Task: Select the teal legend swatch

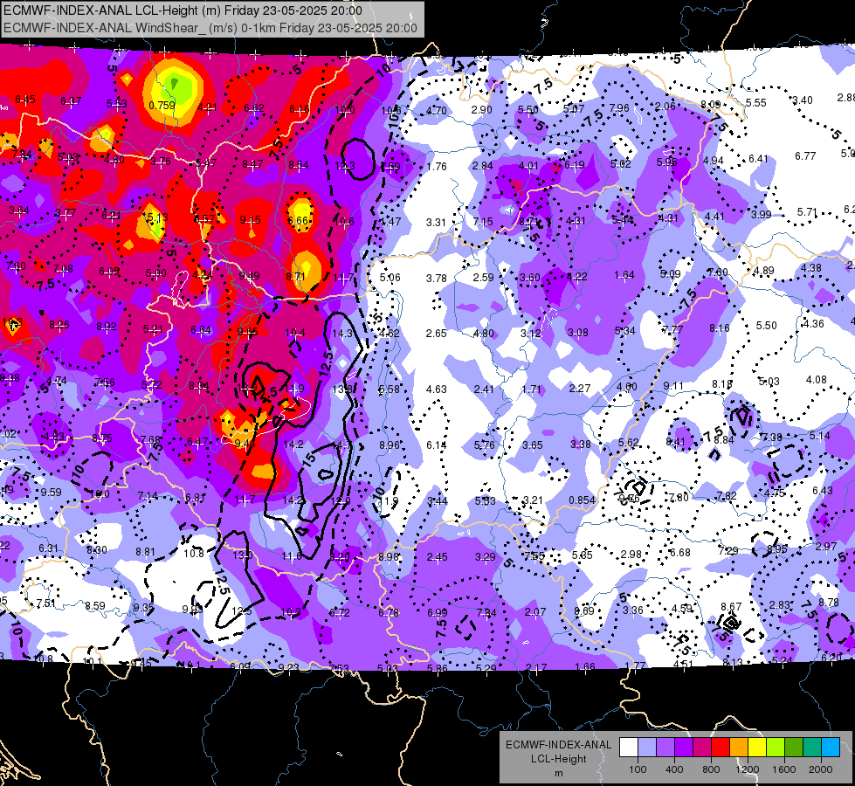Action: coord(812,748)
